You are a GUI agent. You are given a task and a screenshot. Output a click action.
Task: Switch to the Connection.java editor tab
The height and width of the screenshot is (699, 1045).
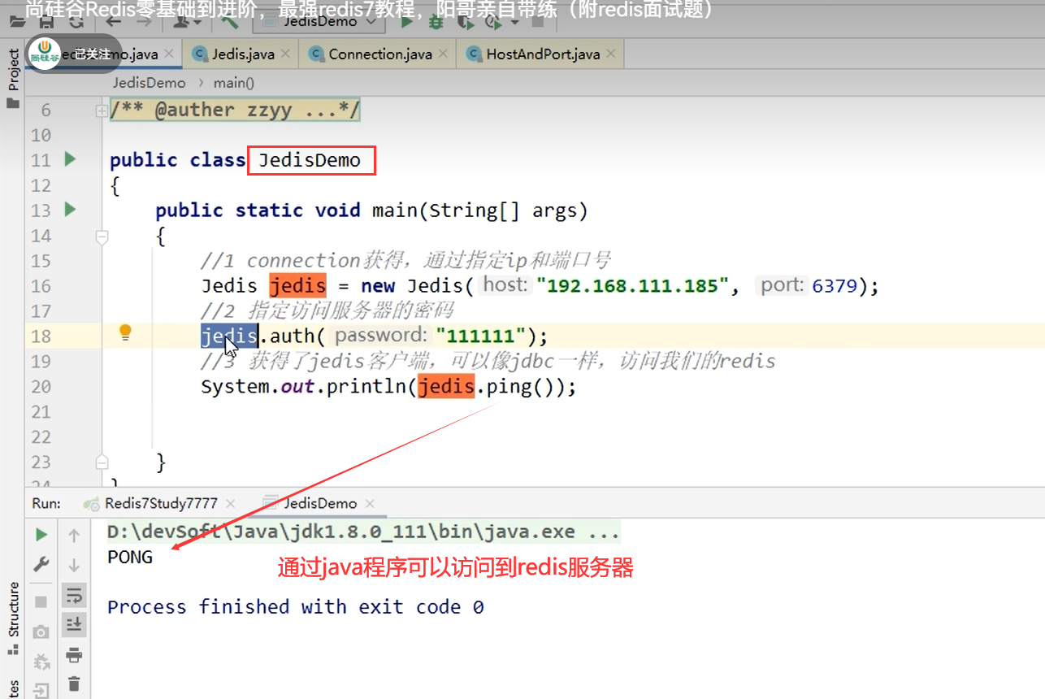tap(379, 54)
